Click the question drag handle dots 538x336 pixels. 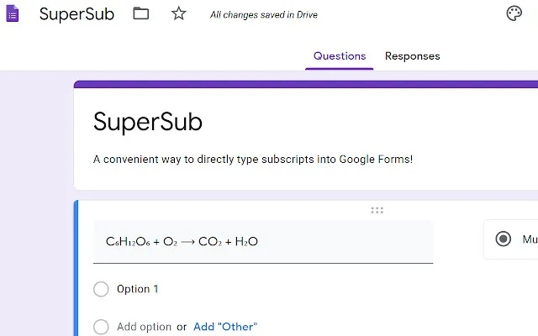(377, 210)
